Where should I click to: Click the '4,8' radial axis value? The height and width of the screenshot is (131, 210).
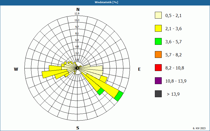(x=77, y=47)
